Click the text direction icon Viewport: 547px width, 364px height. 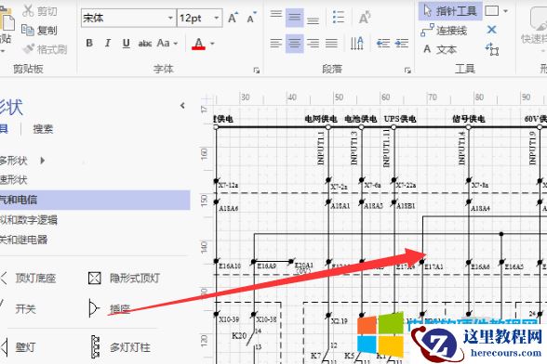point(357,44)
